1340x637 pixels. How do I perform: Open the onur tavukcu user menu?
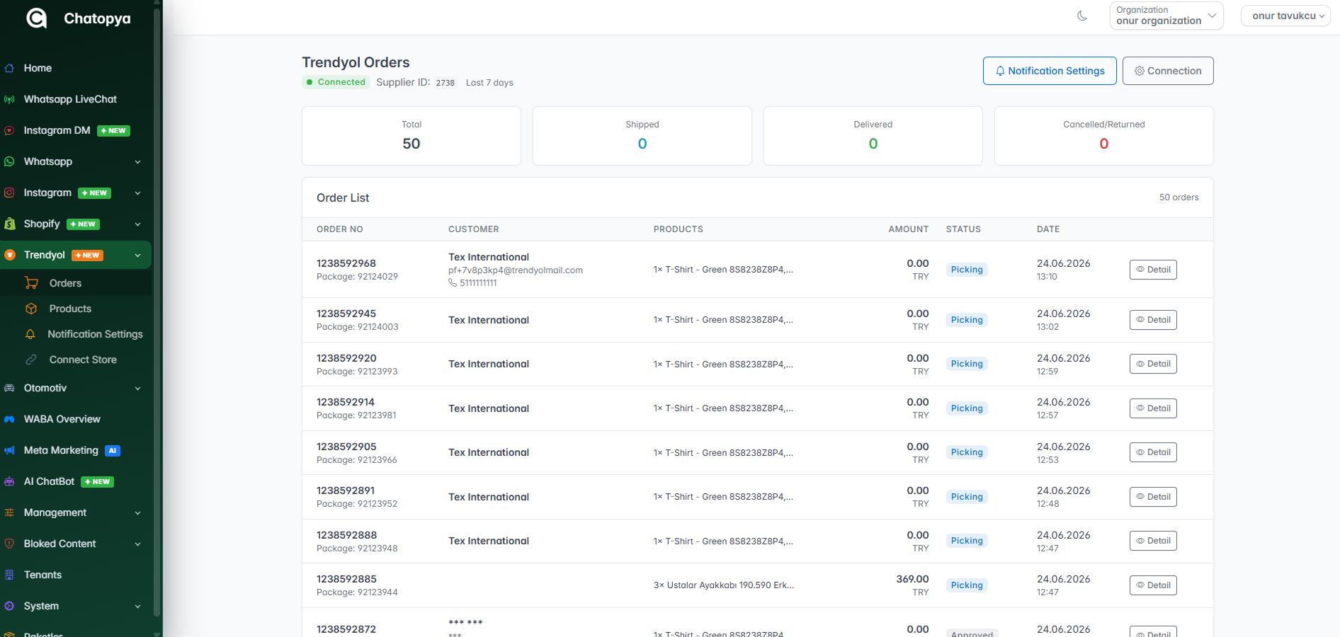coord(1286,16)
